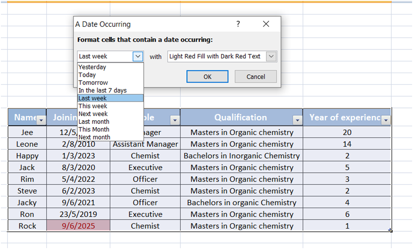Select Rock's experience value 1
Image resolution: width=413 pixels, height=249 pixels.
coord(347,226)
